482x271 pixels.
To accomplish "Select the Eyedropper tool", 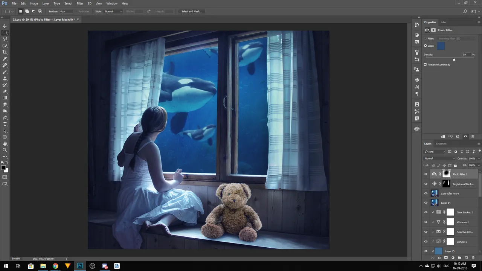I will click(5, 59).
